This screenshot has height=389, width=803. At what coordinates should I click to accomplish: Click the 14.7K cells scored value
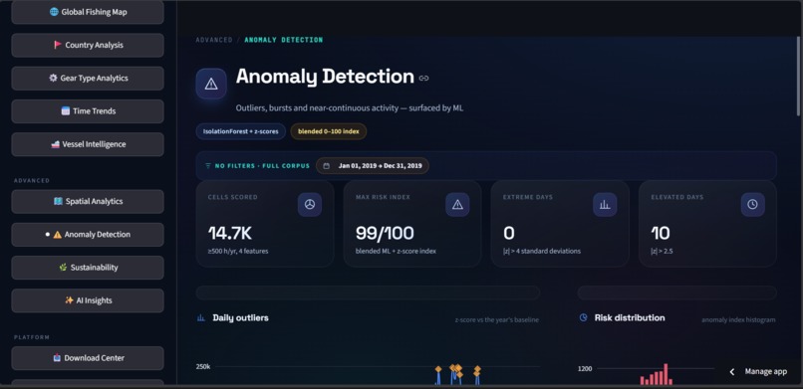[x=230, y=233]
